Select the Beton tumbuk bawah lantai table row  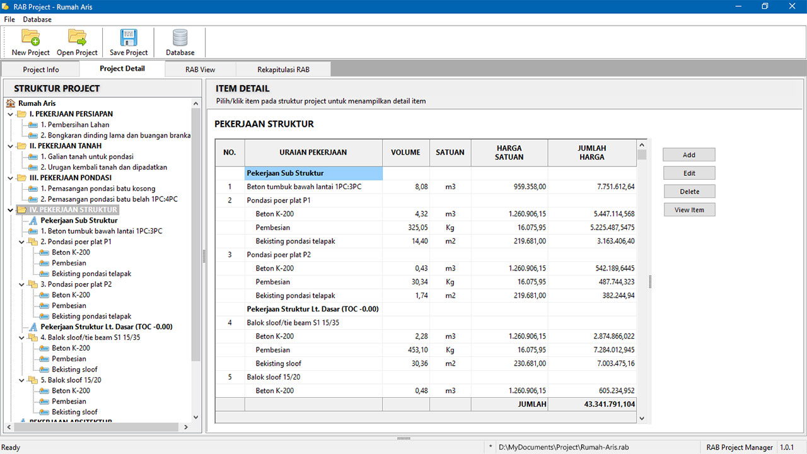[304, 187]
